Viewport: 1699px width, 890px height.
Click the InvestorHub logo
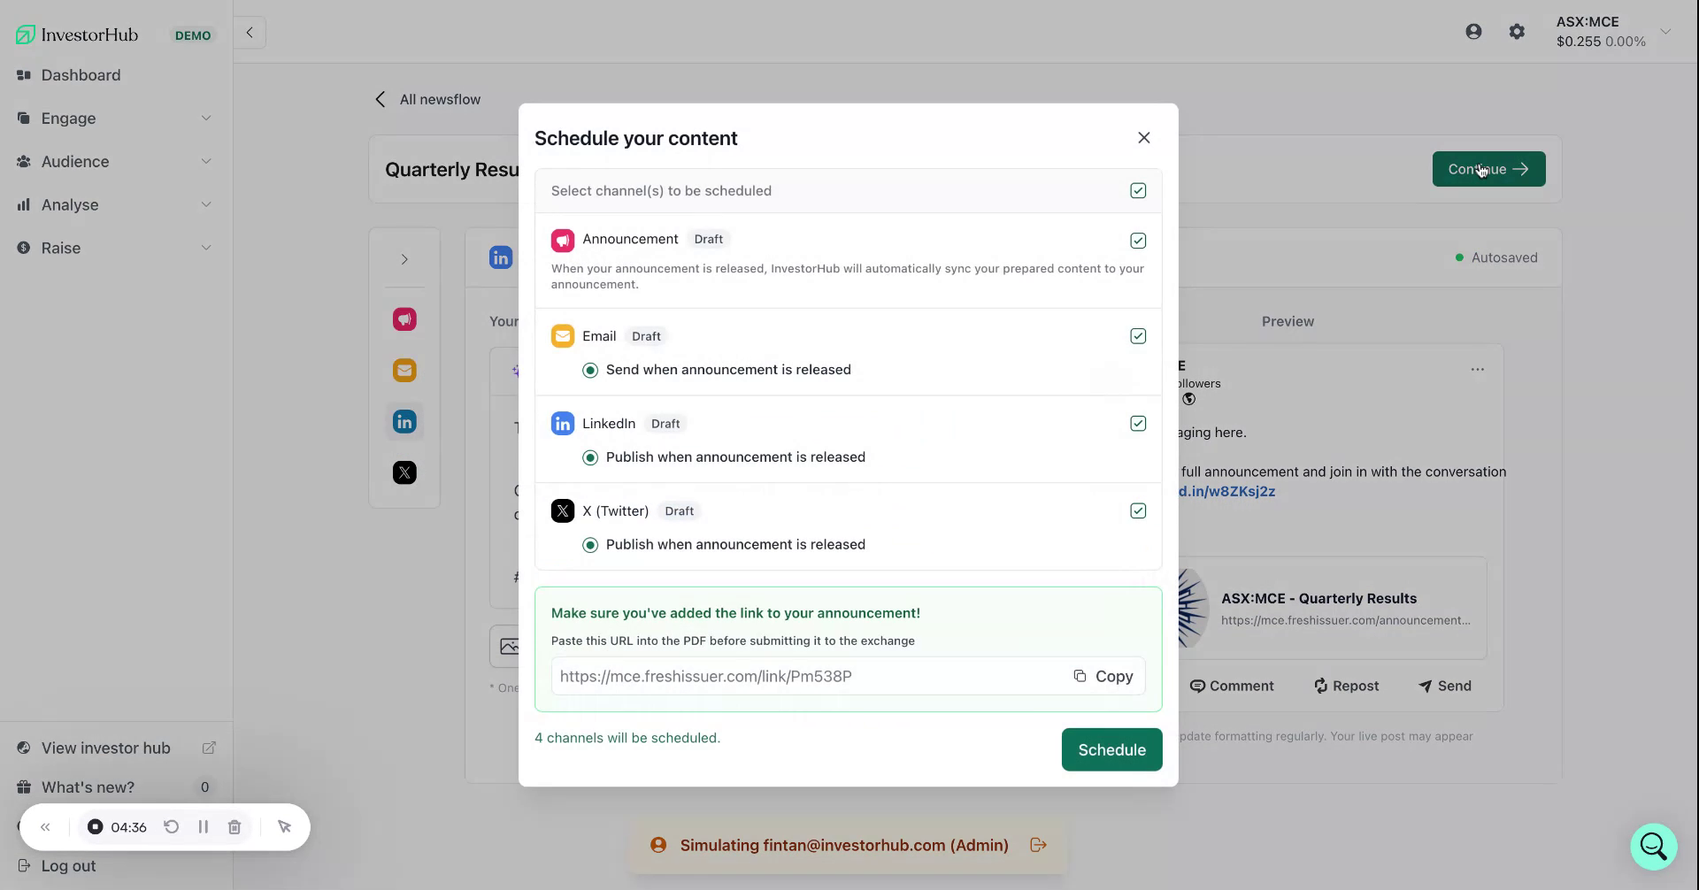[76, 34]
